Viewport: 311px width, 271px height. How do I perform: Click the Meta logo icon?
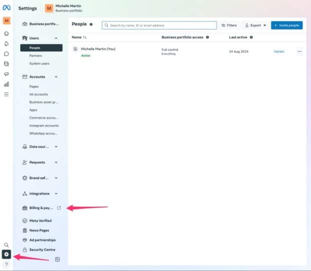[x=7, y=8]
